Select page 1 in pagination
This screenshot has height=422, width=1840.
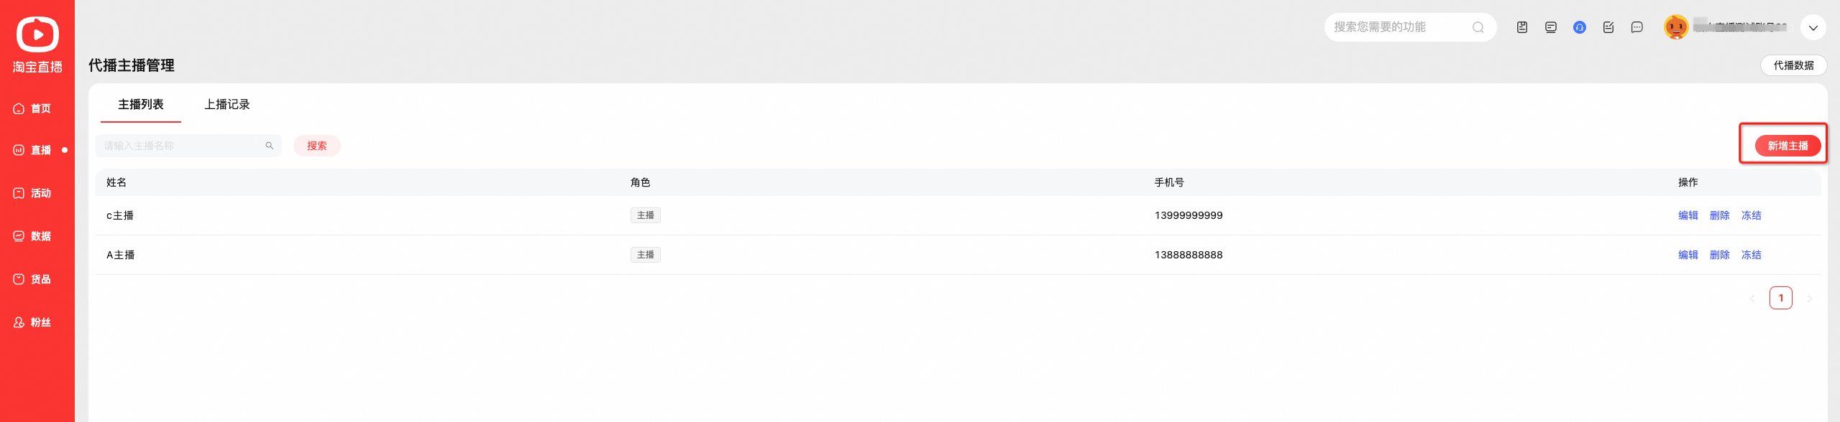click(1780, 298)
